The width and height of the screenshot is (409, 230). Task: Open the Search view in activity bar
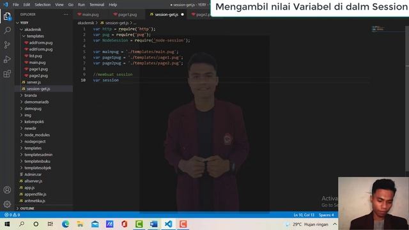[x=7, y=31]
